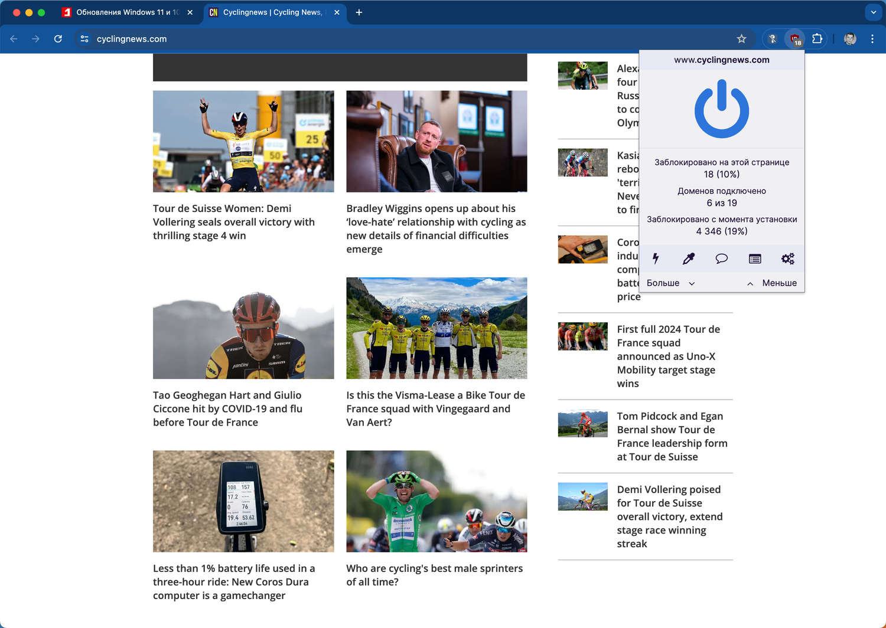Click the Visma team mountain group photo
Screen dimensions: 886x628
(437, 328)
